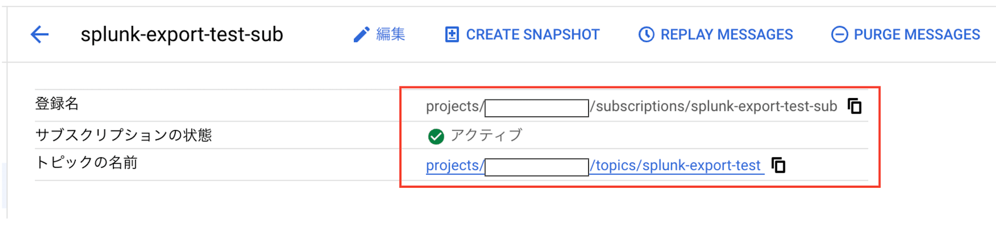Image resolution: width=996 pixels, height=225 pixels.
Task: Click the サブスクリプションの状態 label
Action: click(x=124, y=135)
